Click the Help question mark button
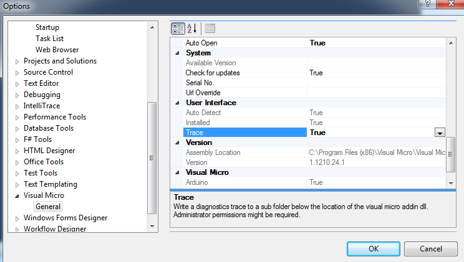 (428, 4)
